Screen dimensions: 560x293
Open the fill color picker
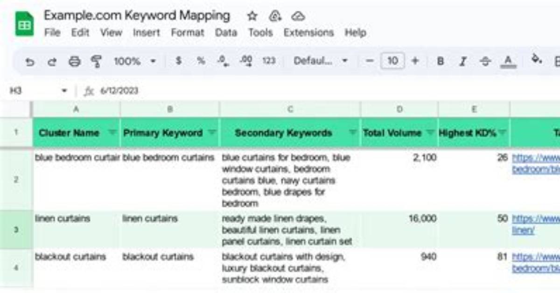coord(537,59)
